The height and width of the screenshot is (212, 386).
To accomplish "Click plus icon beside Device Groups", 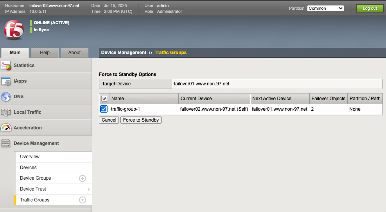I will [x=83, y=178].
